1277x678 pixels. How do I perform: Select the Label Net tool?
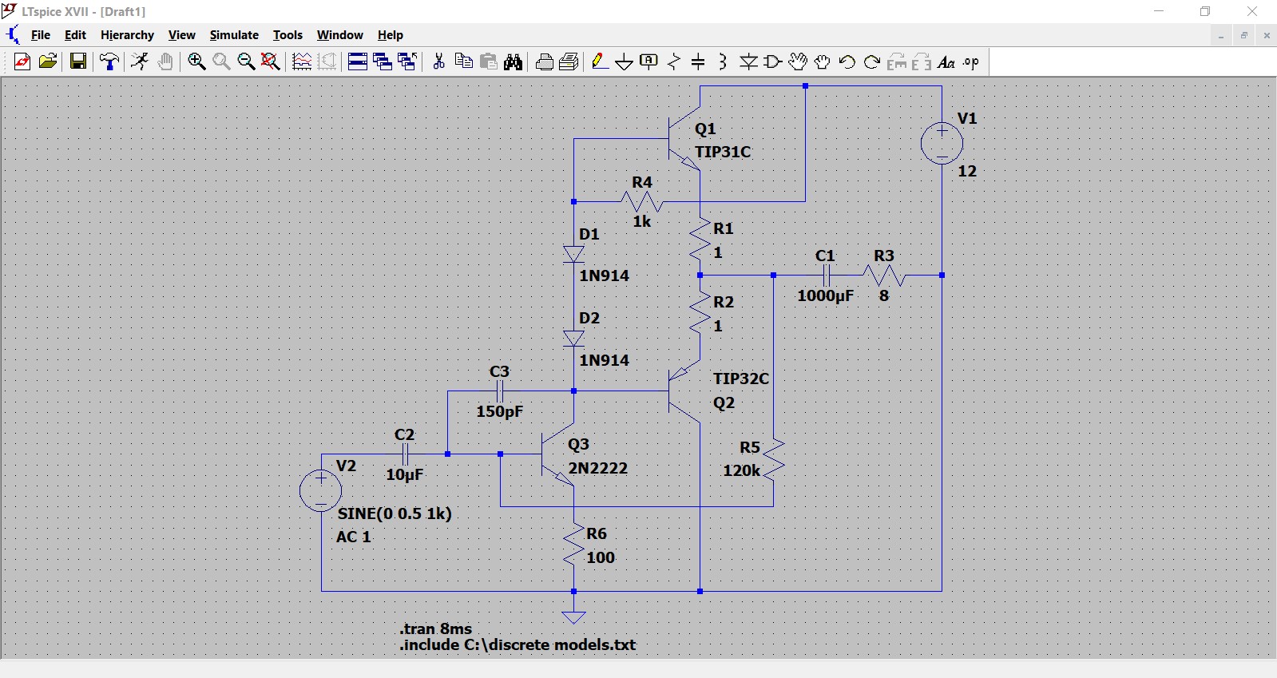pos(649,62)
